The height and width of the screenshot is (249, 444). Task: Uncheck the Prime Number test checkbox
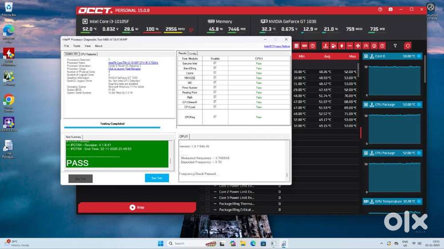click(x=215, y=88)
